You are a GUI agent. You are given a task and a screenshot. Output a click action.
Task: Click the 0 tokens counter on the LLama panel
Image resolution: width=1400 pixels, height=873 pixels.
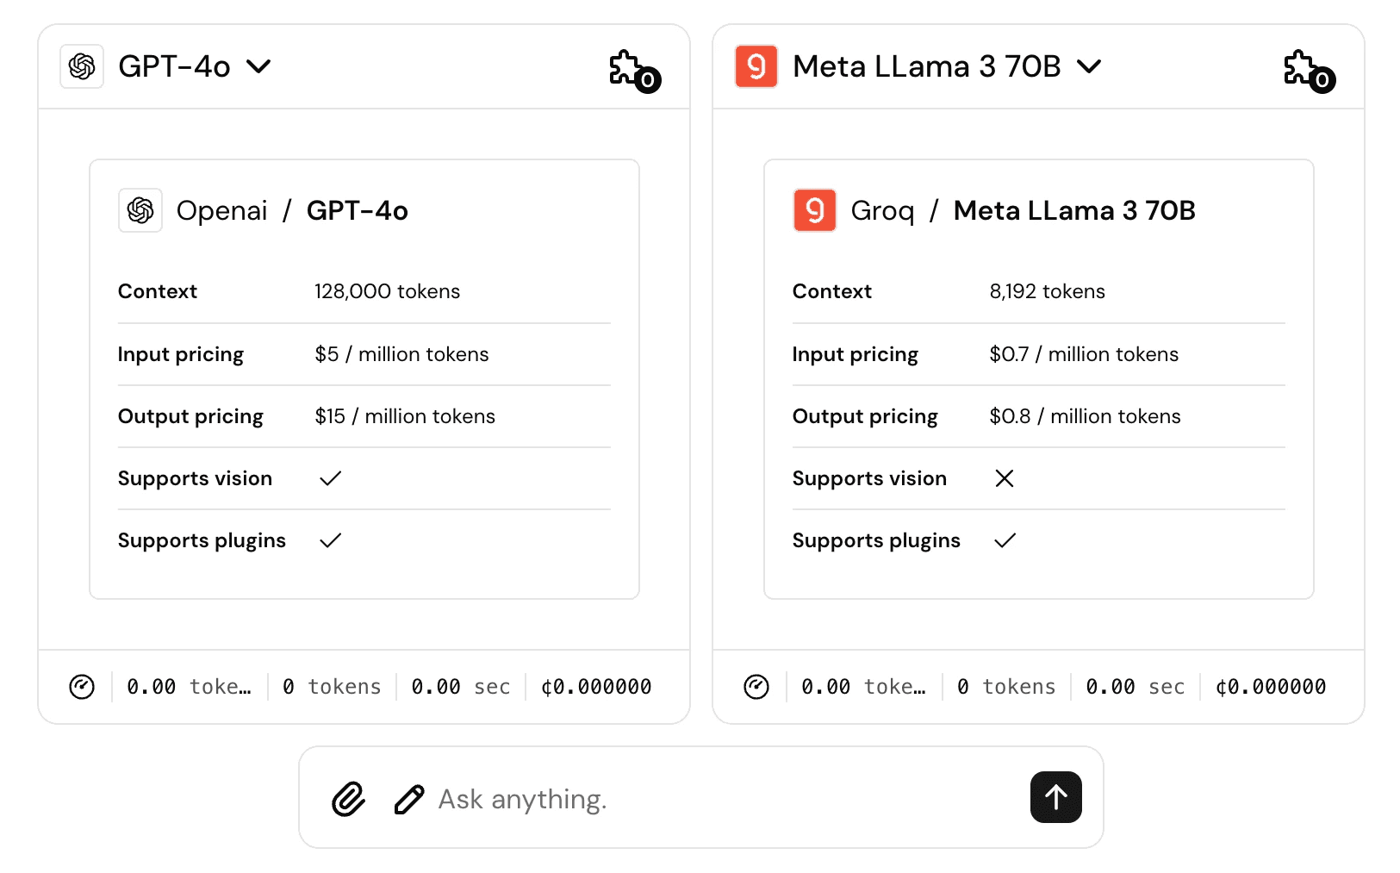point(1005,687)
